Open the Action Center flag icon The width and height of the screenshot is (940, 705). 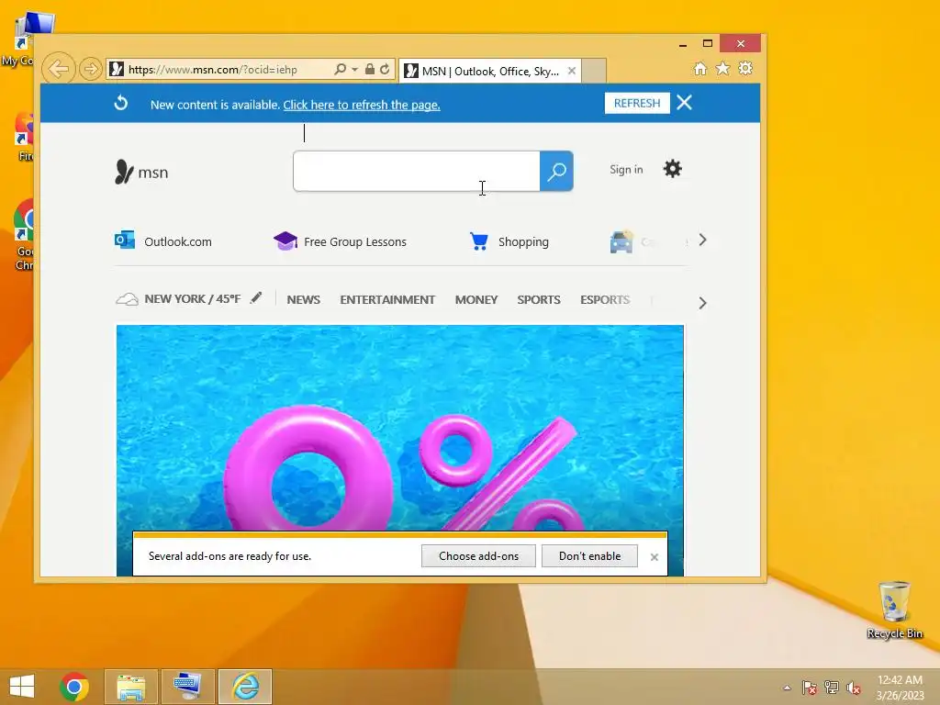point(810,688)
